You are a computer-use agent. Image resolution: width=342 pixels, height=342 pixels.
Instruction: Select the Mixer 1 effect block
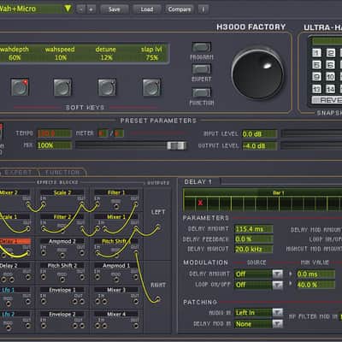(x=116, y=217)
